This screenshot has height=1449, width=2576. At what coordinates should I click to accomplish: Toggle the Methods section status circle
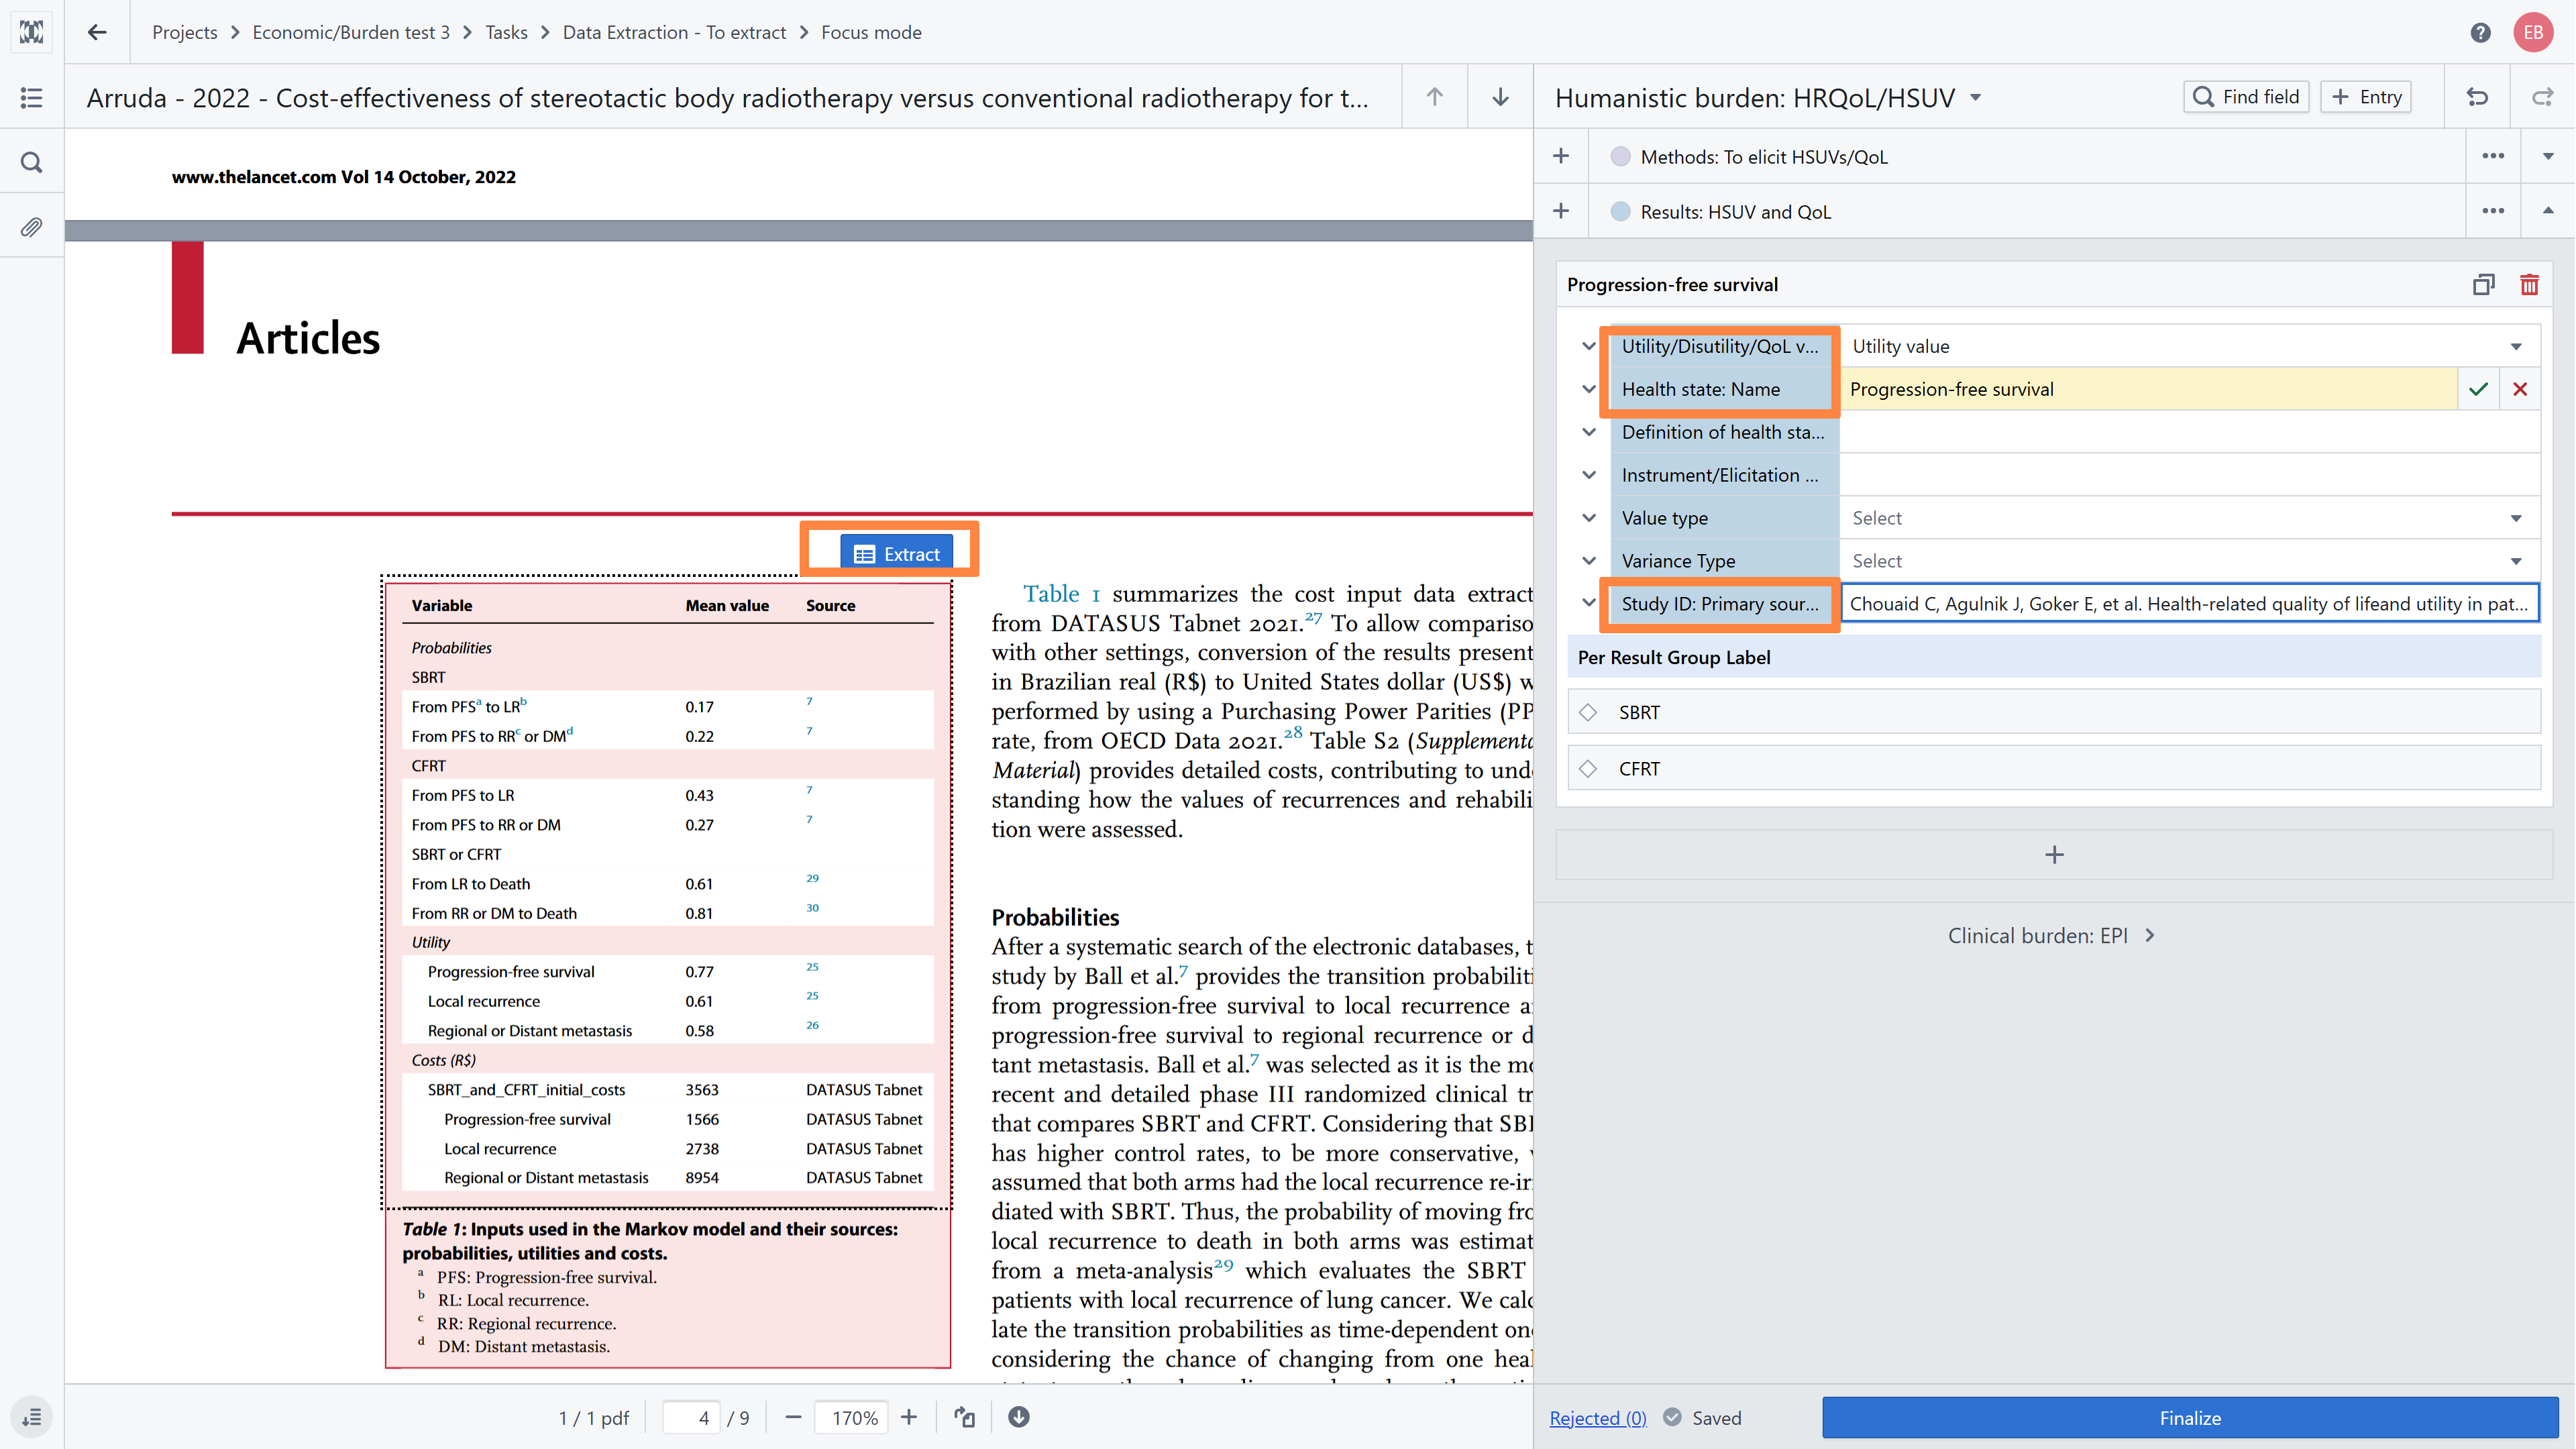[x=1621, y=156]
